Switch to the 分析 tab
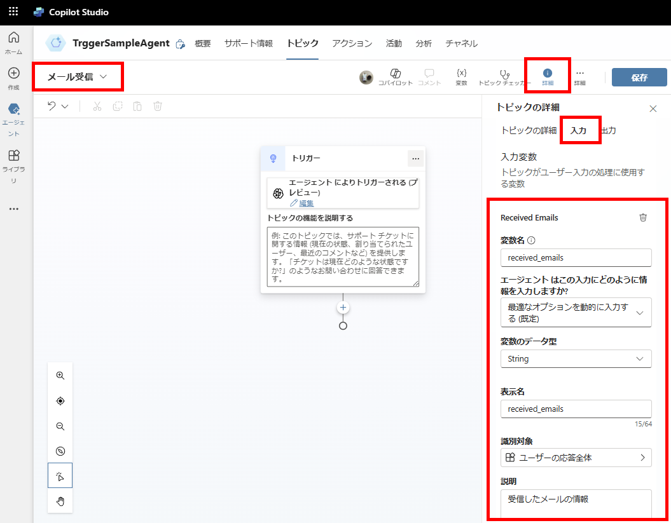The image size is (671, 523). coord(424,43)
